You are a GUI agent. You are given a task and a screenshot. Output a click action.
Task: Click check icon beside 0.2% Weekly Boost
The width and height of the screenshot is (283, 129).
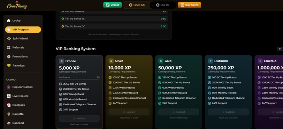[160, 88]
